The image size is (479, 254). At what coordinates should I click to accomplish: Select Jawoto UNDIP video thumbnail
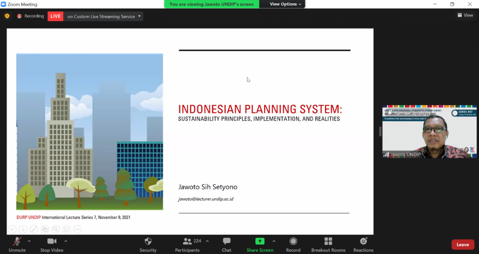tap(429, 131)
